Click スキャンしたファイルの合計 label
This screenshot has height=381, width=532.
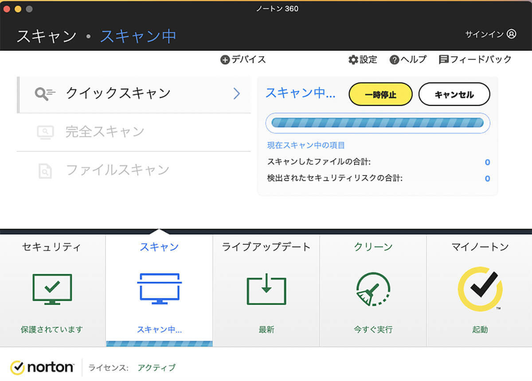[x=319, y=162]
